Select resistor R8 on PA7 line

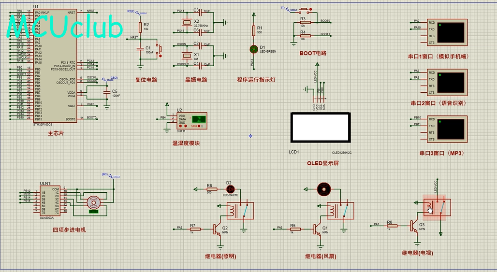(x=392, y=226)
